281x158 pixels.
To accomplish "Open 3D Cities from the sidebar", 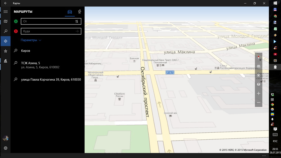I will 6,61.
